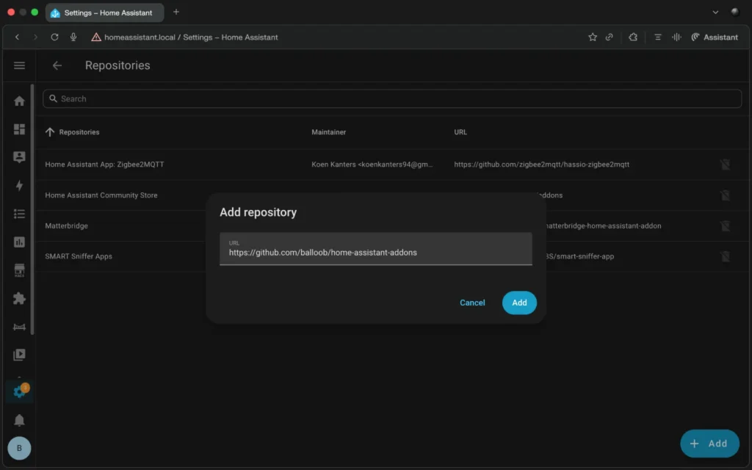Click the smart-sniffer-app URL cell

(579, 256)
